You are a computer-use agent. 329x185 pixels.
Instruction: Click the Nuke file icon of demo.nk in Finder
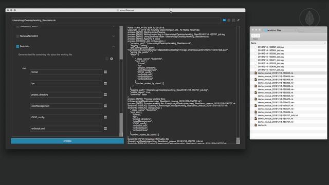[255, 125]
